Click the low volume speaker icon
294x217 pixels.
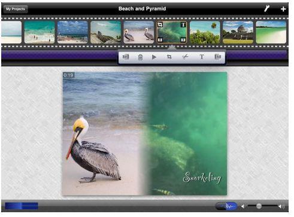243,206
